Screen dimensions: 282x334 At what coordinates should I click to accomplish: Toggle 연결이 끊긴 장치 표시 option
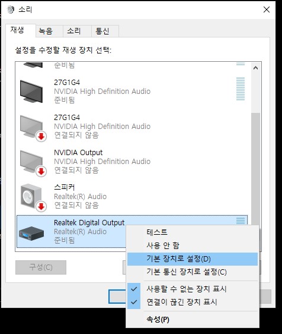point(193,302)
